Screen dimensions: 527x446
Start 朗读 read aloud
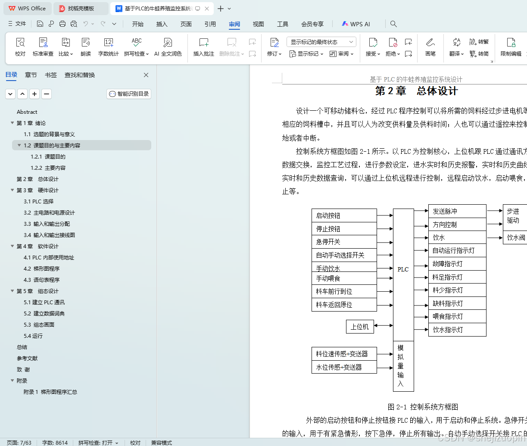click(86, 47)
